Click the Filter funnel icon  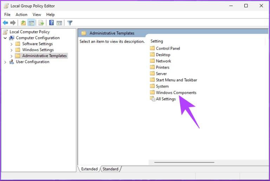(x=70, y=23)
